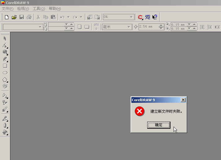Click the Copy icon
This screenshot has width=221, height=160.
[x=46, y=17]
